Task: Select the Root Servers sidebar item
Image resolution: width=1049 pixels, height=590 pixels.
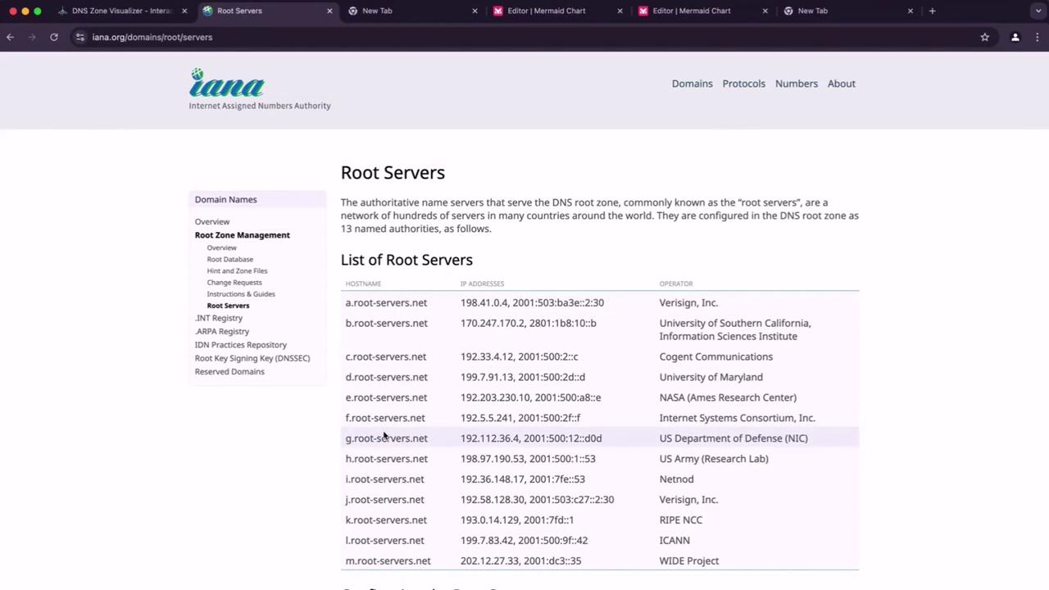Action: pos(229,306)
